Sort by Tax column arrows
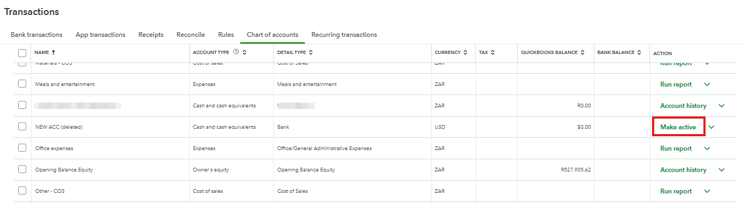 coord(493,52)
